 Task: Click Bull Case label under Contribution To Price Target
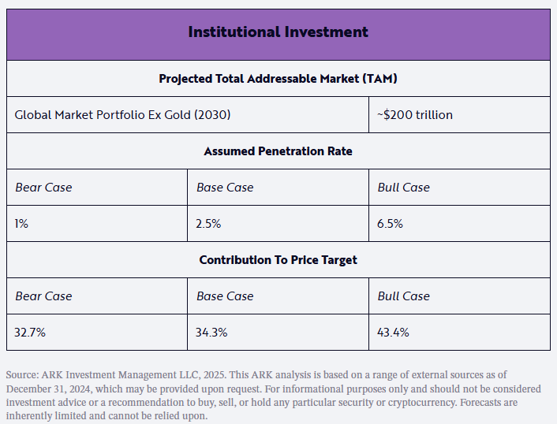(404, 296)
